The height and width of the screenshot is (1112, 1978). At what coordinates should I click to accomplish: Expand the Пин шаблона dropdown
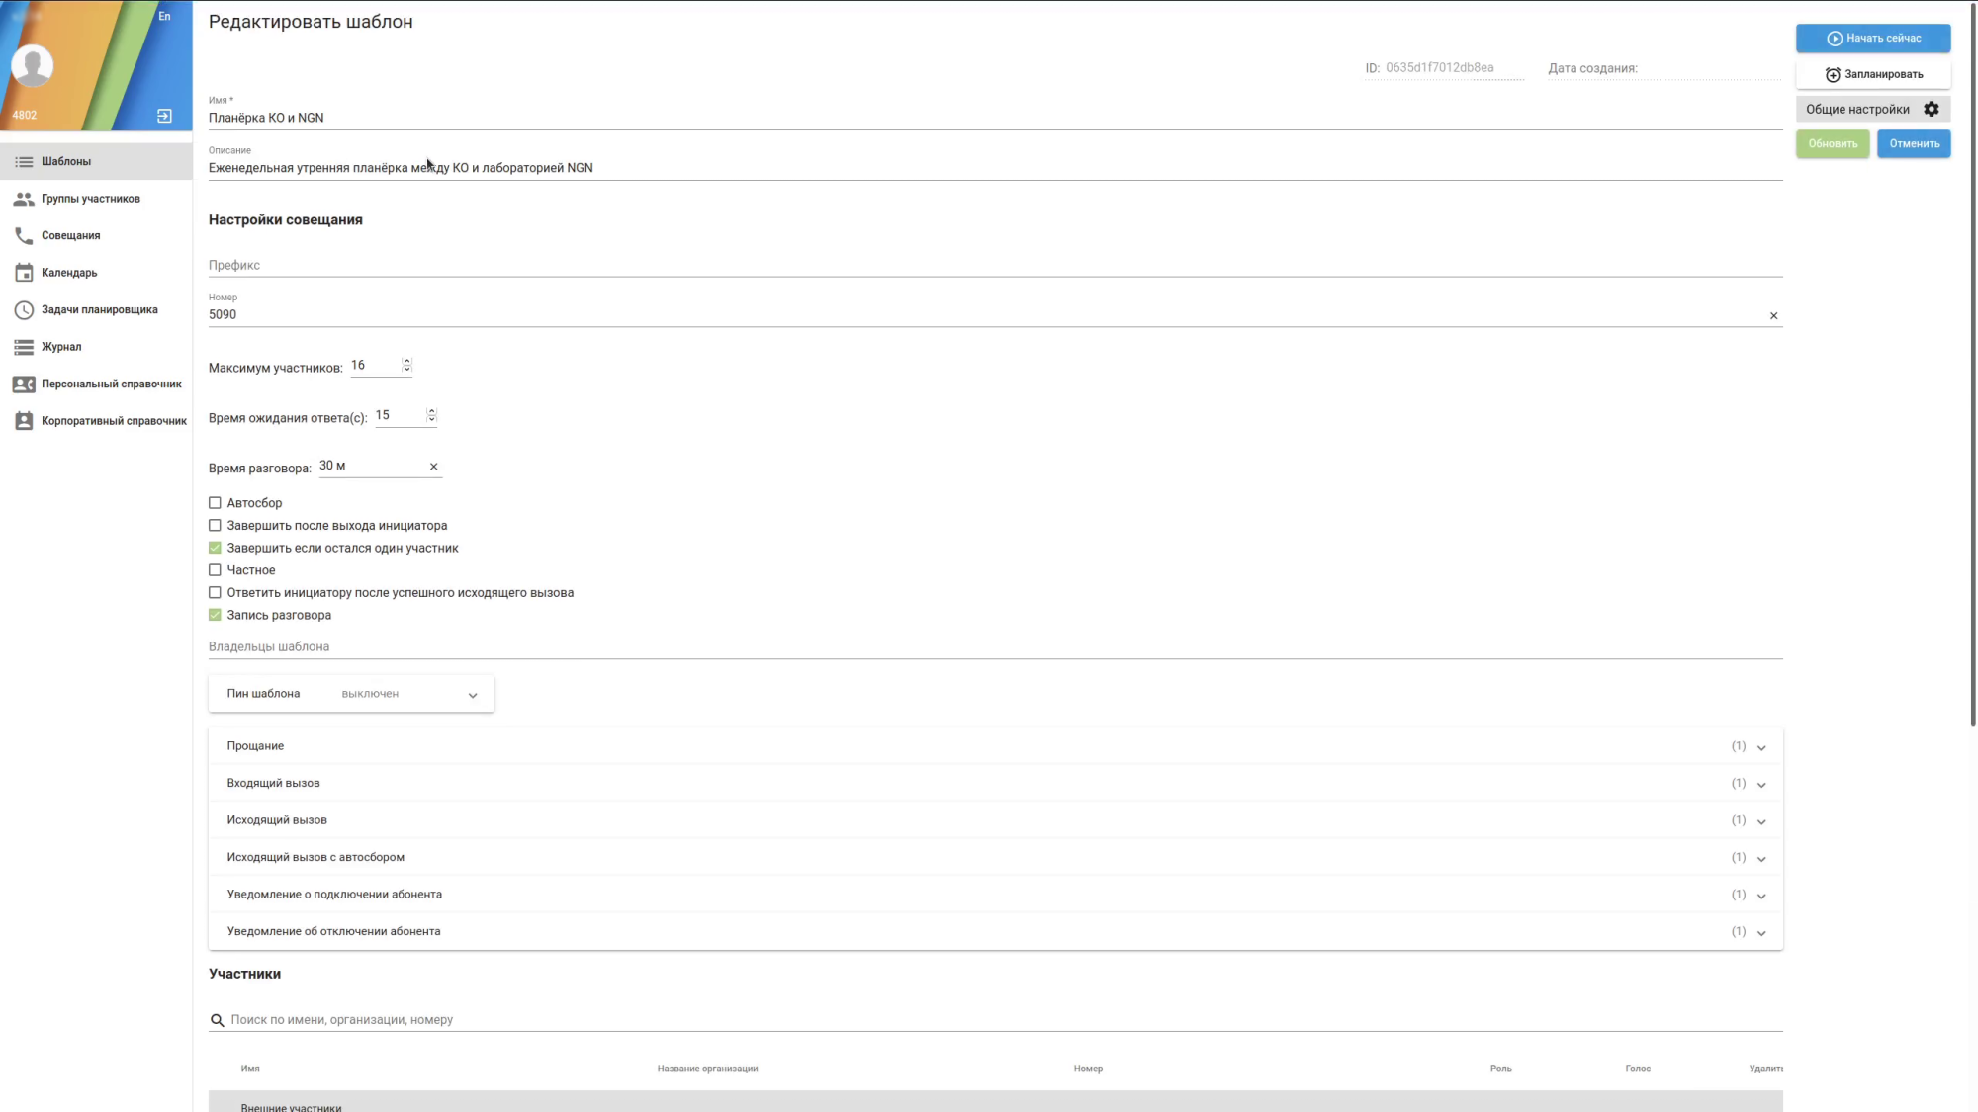(x=473, y=695)
